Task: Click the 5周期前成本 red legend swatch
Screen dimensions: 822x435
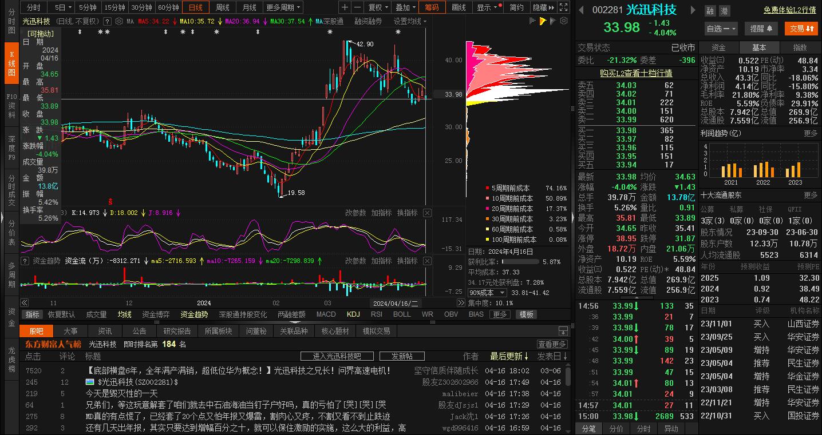Action: [x=487, y=188]
